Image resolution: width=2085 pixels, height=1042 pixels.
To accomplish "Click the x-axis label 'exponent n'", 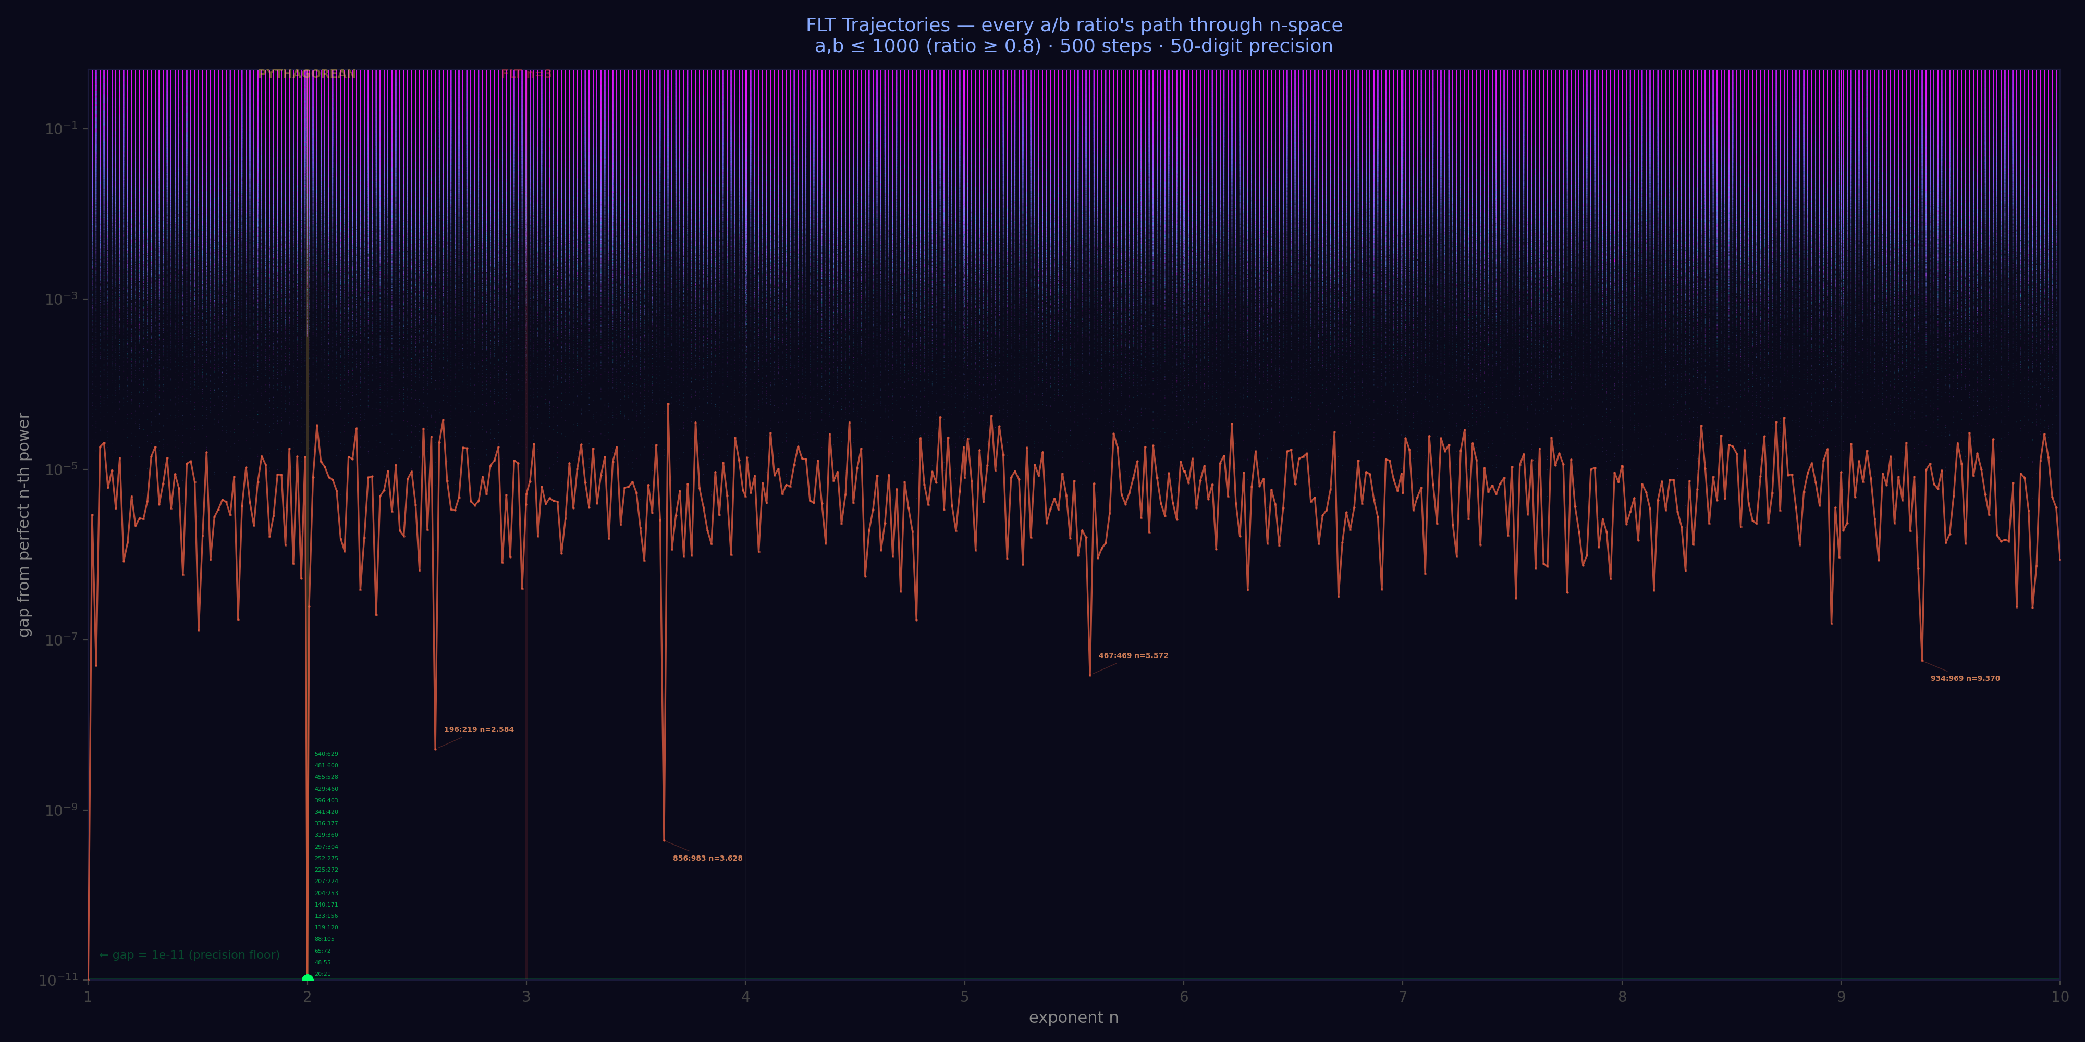I will (x=1073, y=1018).
